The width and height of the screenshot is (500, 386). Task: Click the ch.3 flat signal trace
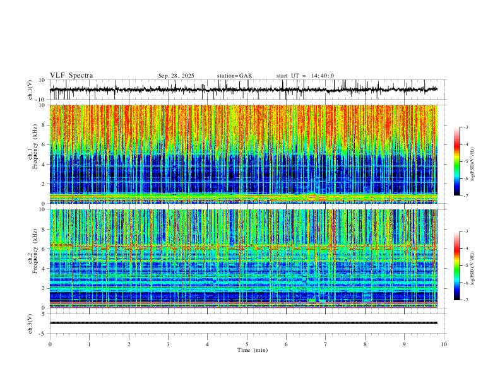[x=244, y=323]
